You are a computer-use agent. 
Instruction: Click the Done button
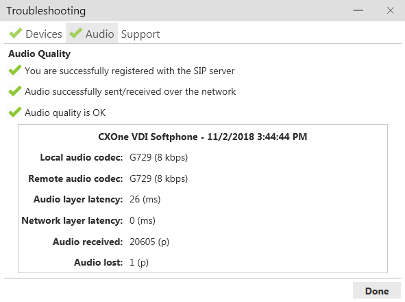coord(377,291)
